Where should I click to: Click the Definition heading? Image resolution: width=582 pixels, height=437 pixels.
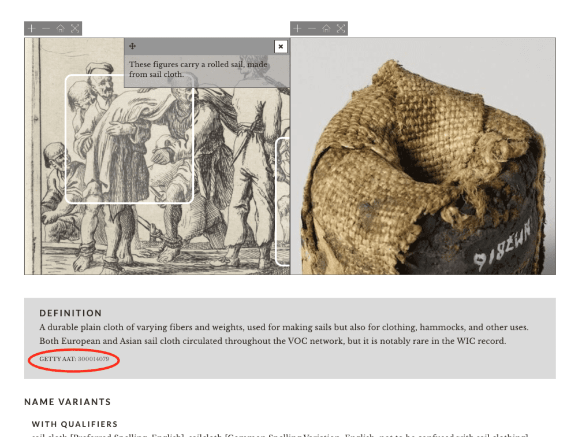click(70, 313)
